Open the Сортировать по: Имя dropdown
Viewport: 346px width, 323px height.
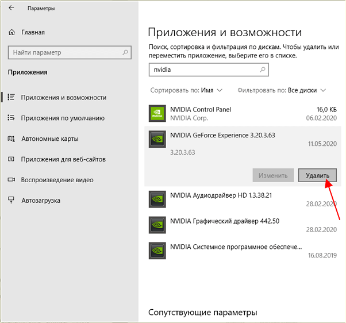[186, 90]
